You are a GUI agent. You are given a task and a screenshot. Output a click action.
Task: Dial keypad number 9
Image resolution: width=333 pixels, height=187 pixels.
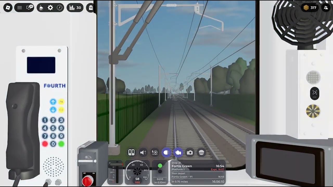(61, 136)
